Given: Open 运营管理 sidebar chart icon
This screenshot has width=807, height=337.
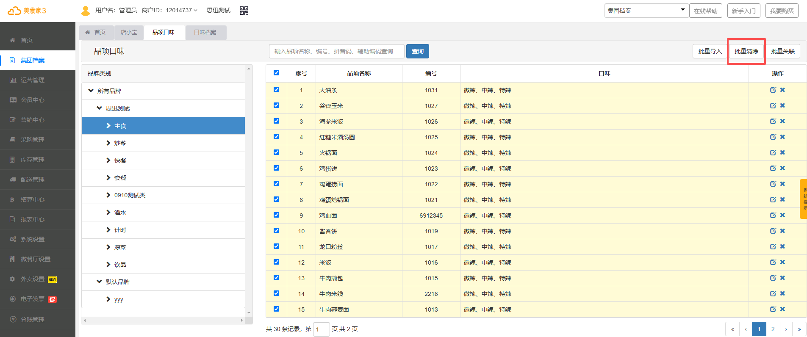Looking at the screenshot, I should pyautogui.click(x=13, y=80).
